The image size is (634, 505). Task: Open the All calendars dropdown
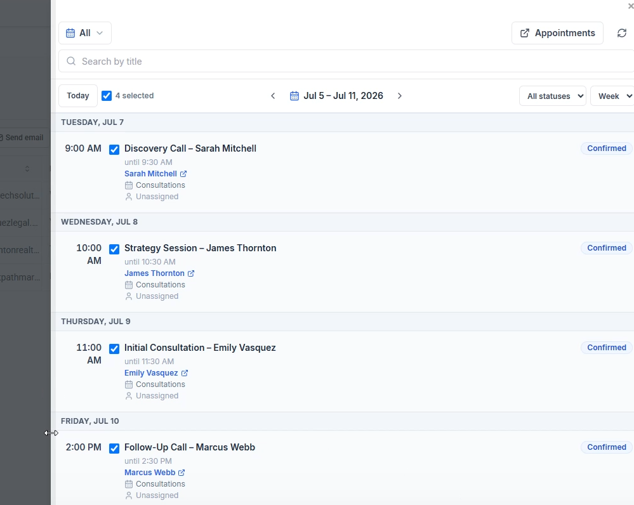pos(85,33)
